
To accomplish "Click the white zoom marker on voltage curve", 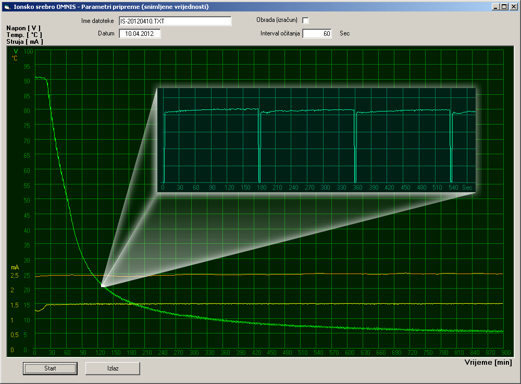I will tap(103, 286).
